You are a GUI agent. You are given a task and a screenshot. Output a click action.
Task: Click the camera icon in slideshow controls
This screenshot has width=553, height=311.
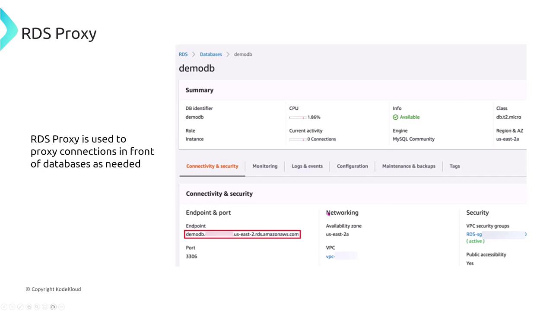pyautogui.click(x=54, y=307)
